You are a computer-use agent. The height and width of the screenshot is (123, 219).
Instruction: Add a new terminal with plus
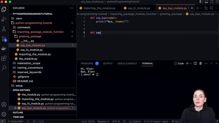point(187,64)
